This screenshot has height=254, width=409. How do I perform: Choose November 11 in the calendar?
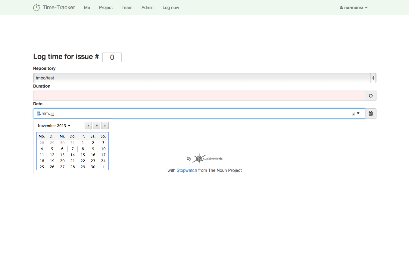click(42, 155)
